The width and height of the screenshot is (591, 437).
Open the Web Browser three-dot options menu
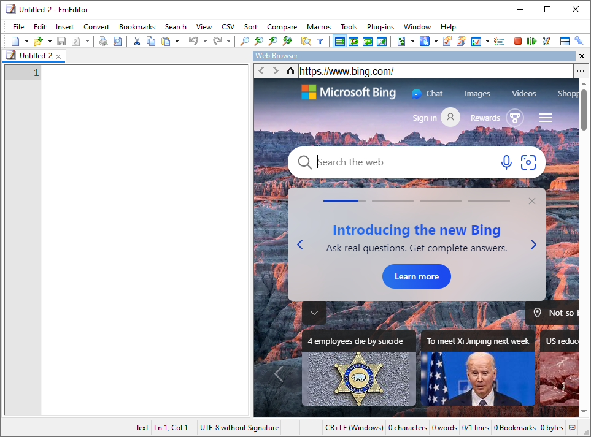pyautogui.click(x=581, y=70)
